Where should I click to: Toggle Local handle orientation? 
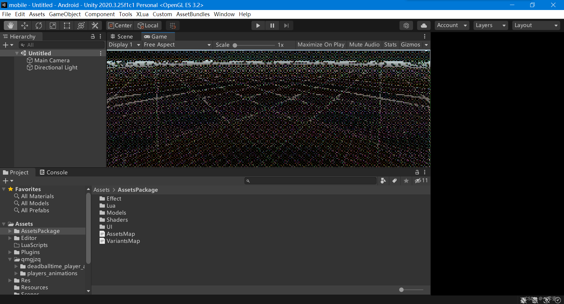[x=148, y=25]
